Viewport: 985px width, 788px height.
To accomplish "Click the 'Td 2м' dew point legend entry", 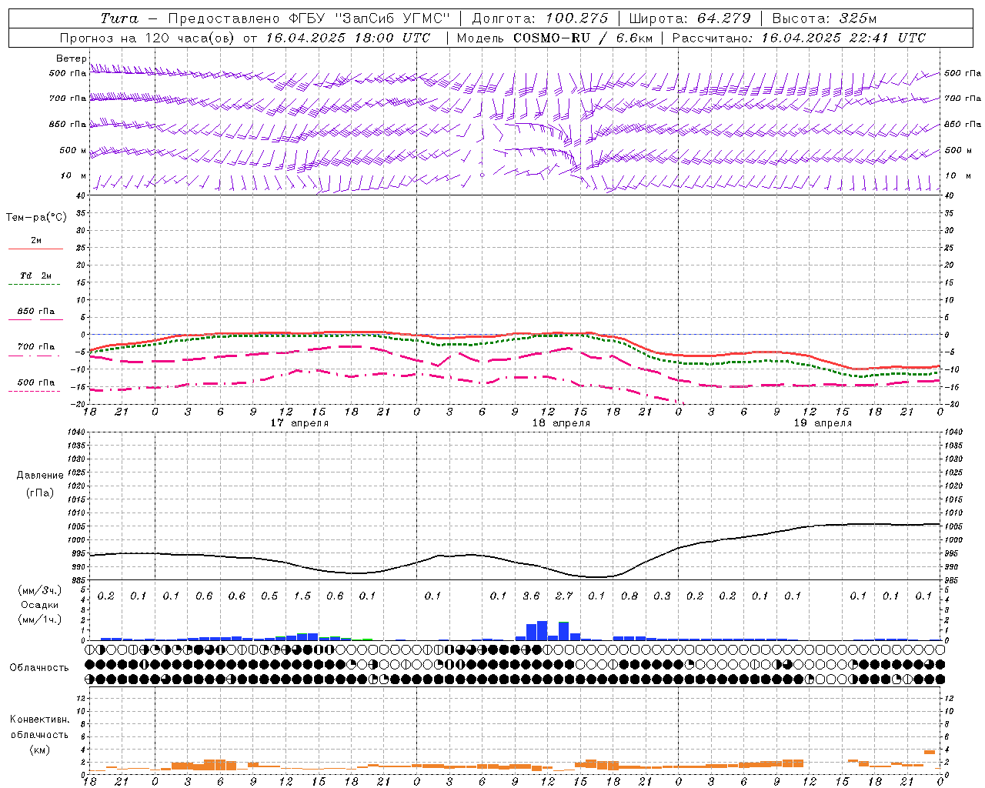I will coord(36,275).
